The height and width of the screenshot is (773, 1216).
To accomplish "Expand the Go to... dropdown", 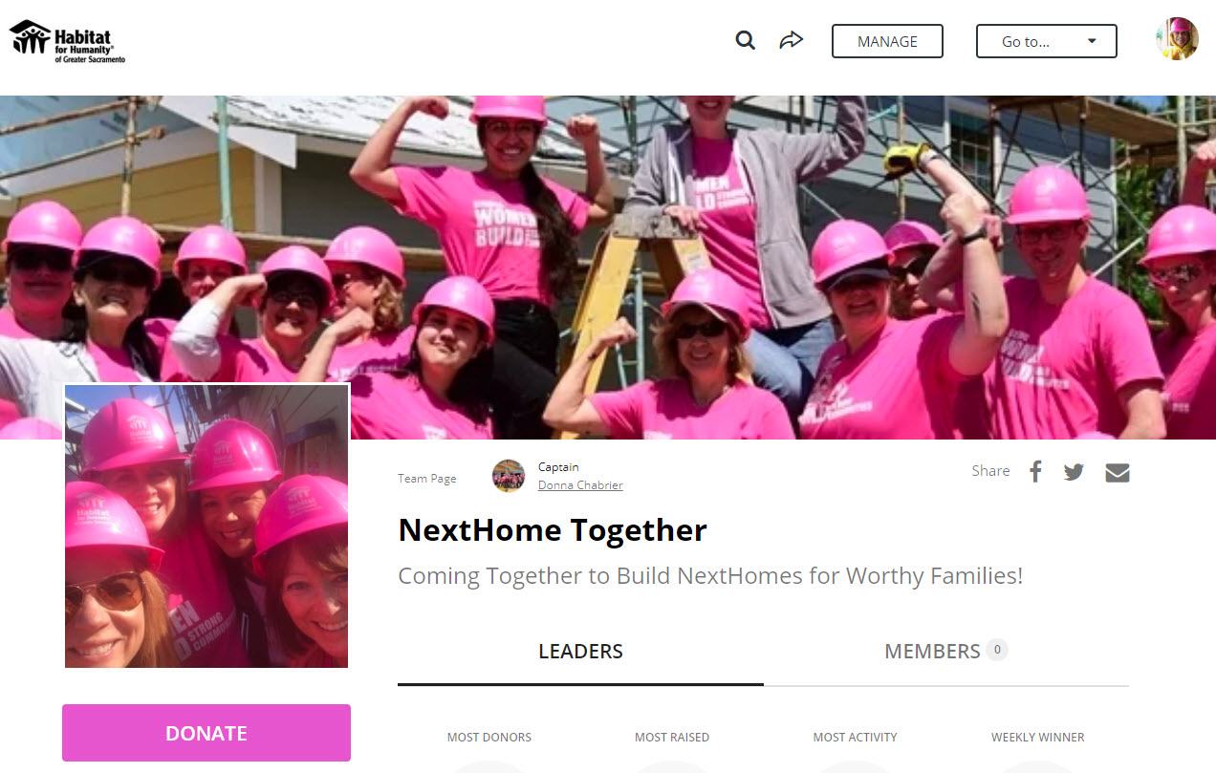I will (1047, 41).
